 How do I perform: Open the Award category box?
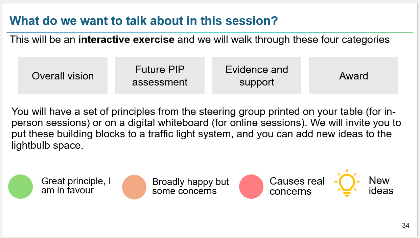tap(354, 75)
